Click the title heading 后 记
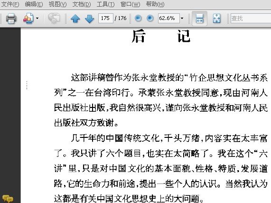This screenshot has width=271, height=203. tap(161, 36)
